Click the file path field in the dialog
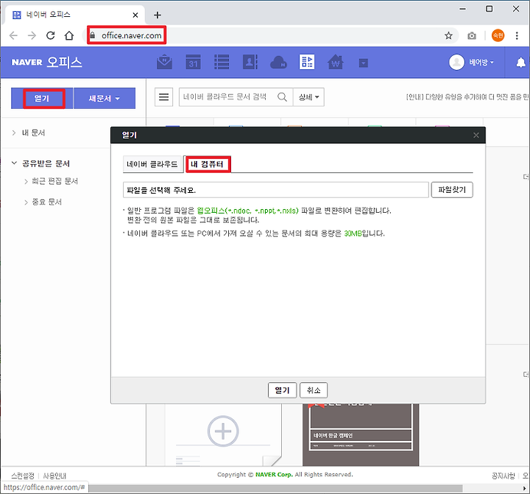The height and width of the screenshot is (494, 530). 276,190
